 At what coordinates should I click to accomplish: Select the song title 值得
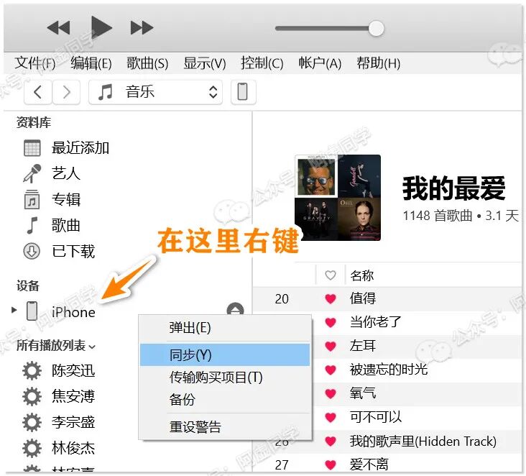tap(363, 298)
